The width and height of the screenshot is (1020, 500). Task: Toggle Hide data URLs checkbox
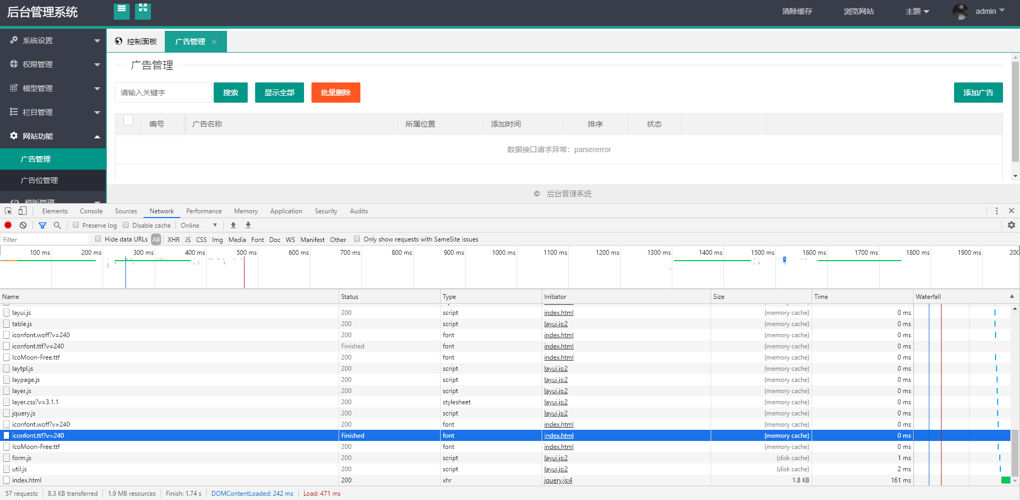pyautogui.click(x=98, y=239)
